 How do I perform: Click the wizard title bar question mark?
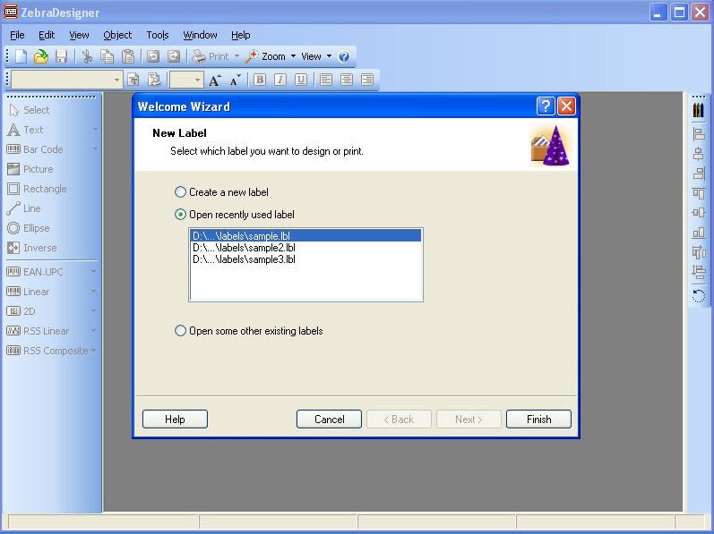pyautogui.click(x=546, y=106)
